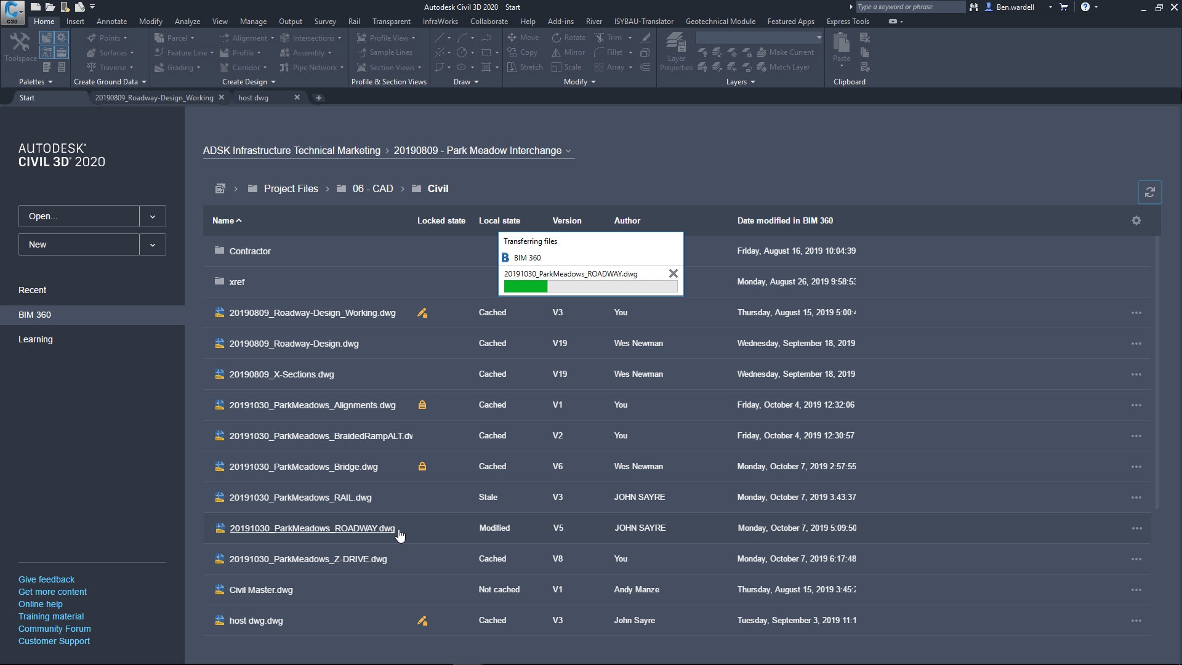
Task: Open the Give feedback link
Action: tap(46, 579)
